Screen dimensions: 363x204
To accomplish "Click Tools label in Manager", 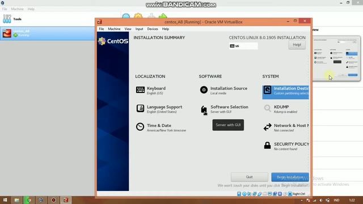I will [x=18, y=19].
